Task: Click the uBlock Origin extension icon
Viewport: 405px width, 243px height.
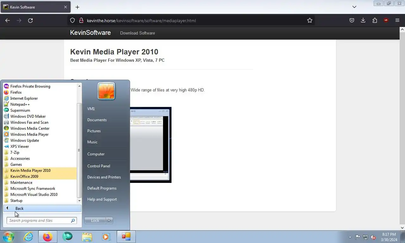Action: [x=386, y=20]
